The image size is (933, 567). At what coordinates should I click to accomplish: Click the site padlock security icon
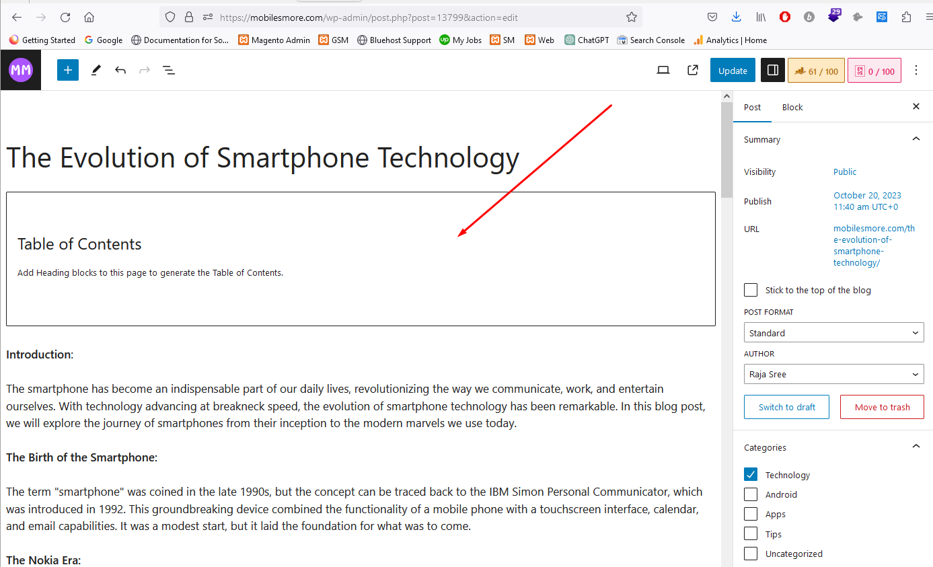189,17
